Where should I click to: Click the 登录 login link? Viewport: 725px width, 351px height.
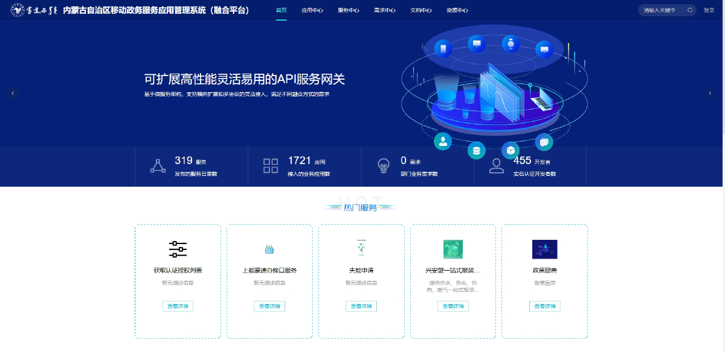click(x=709, y=10)
